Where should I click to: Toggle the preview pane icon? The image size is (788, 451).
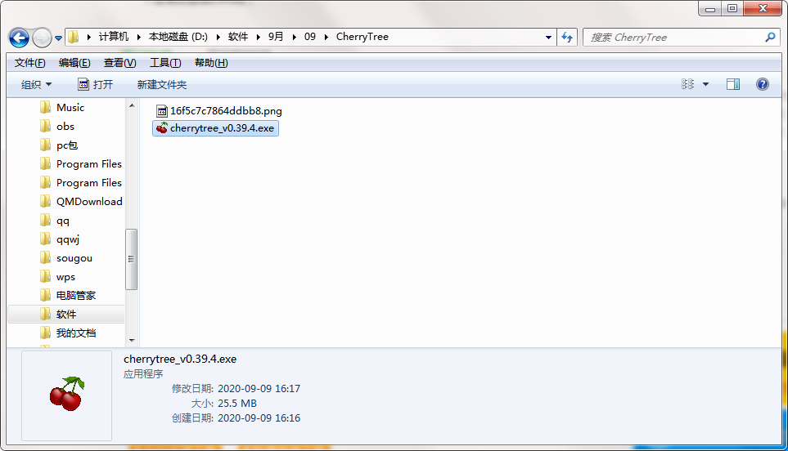pyautogui.click(x=732, y=84)
